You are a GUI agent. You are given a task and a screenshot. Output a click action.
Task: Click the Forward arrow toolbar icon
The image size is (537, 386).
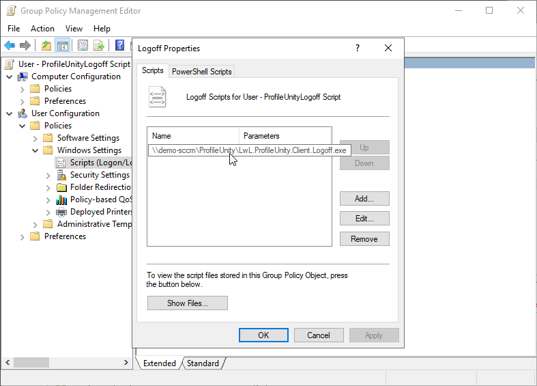(x=25, y=45)
